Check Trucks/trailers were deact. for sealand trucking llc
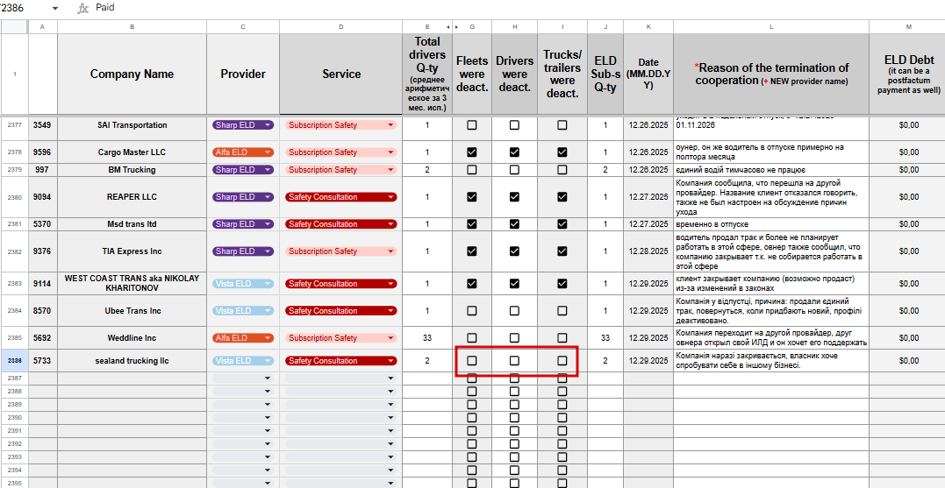This screenshot has width=945, height=488. 562,360
